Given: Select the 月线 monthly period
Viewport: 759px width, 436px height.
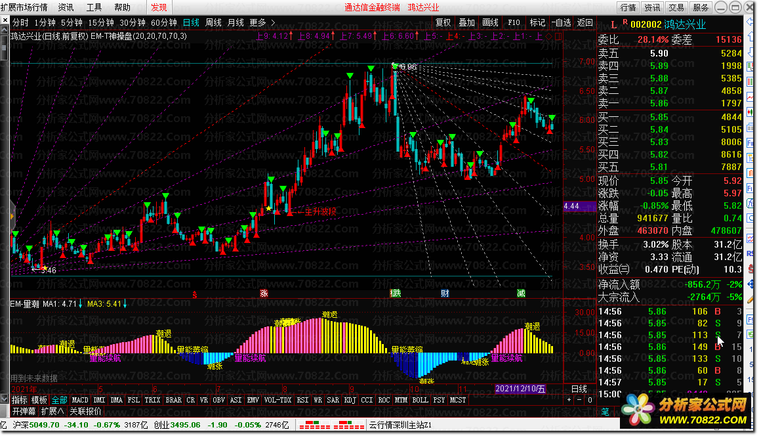Looking at the screenshot, I should [236, 22].
